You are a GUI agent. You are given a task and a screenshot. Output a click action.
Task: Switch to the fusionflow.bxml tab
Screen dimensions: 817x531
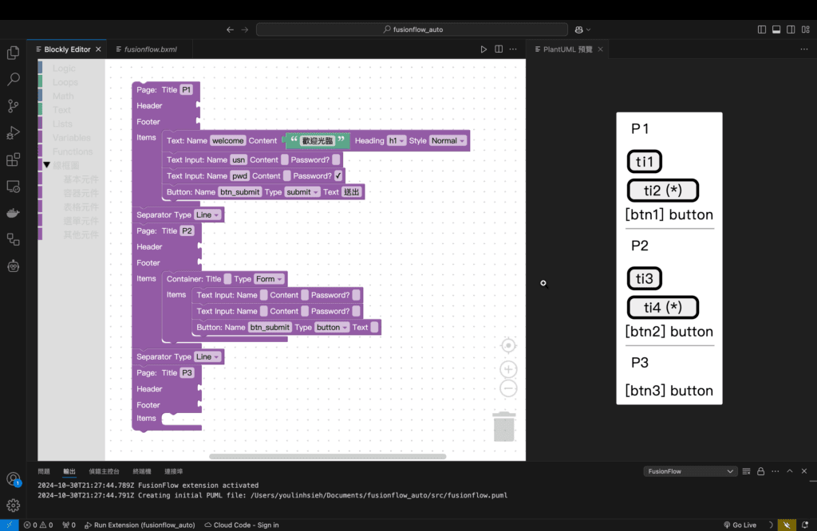click(150, 49)
